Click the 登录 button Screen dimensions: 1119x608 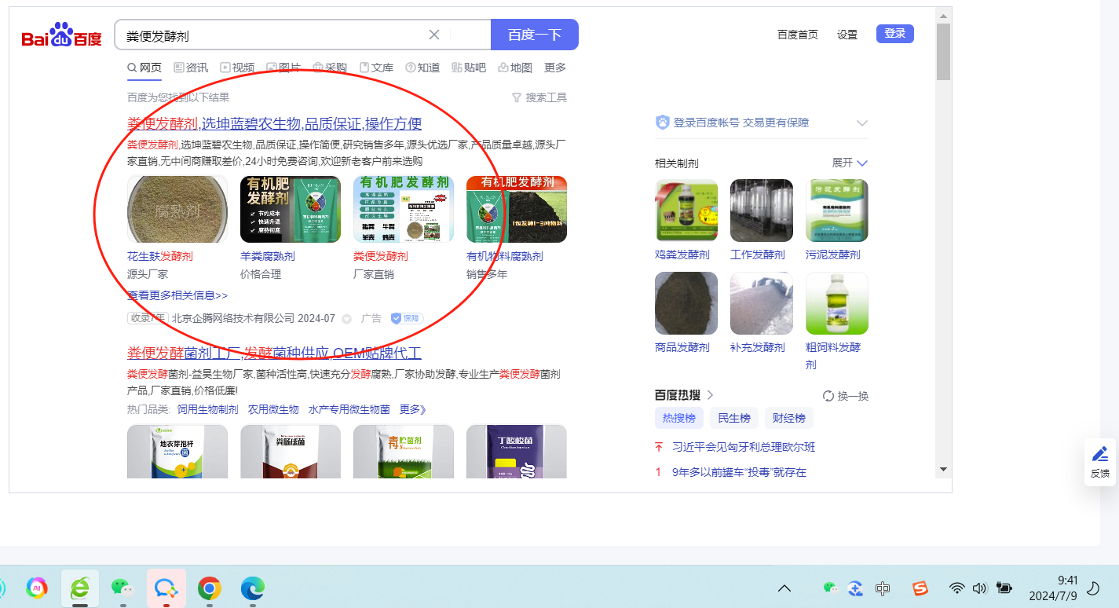coord(895,34)
